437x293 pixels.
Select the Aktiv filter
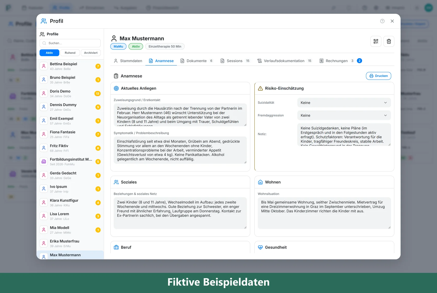49,53
